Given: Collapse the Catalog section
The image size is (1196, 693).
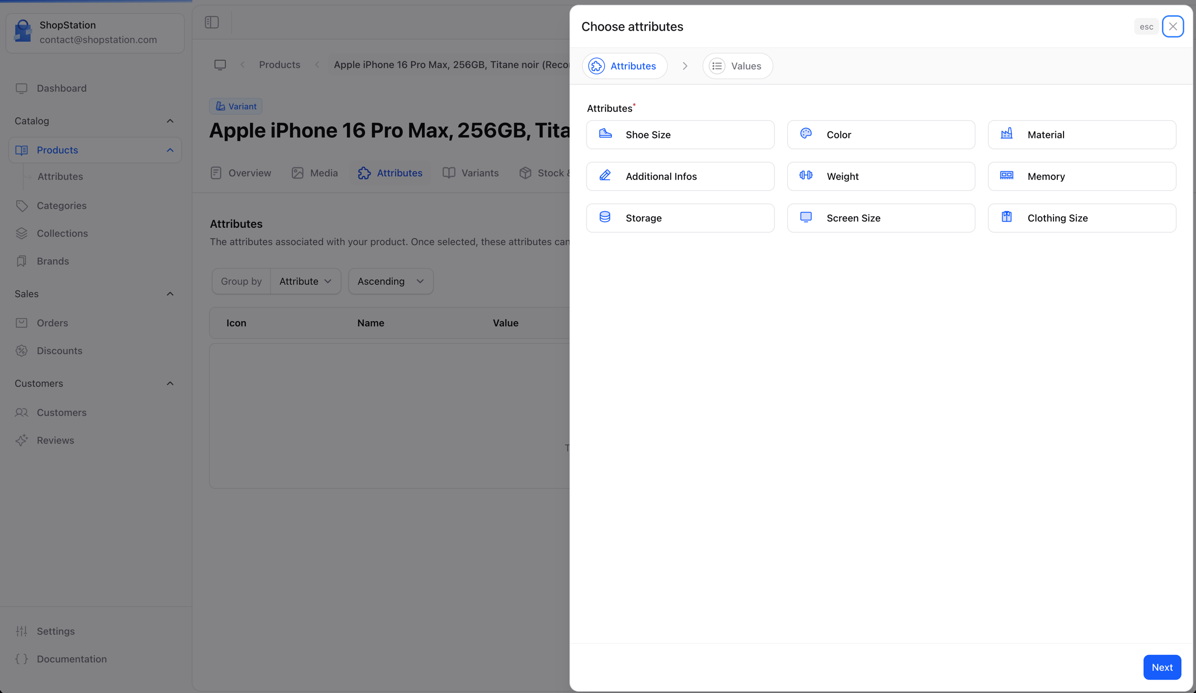Looking at the screenshot, I should click(x=95, y=121).
